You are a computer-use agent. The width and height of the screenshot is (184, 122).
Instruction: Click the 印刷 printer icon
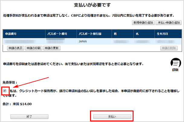tap(176, 63)
